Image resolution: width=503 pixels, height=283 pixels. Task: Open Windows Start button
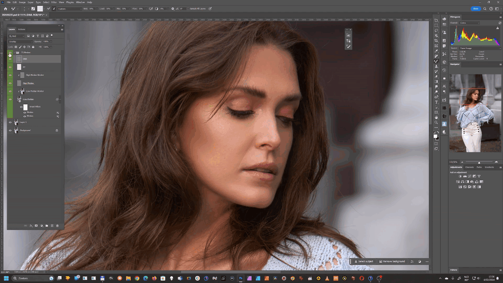point(6,278)
